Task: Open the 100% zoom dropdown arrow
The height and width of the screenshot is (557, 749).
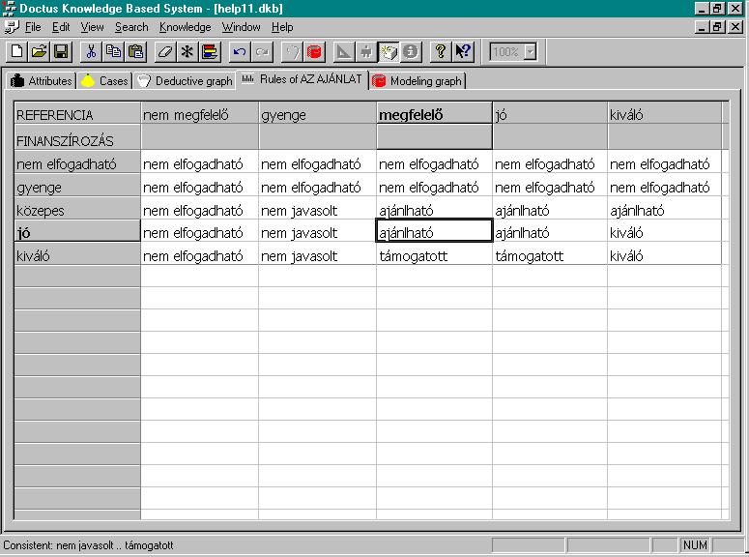Action: 530,51
